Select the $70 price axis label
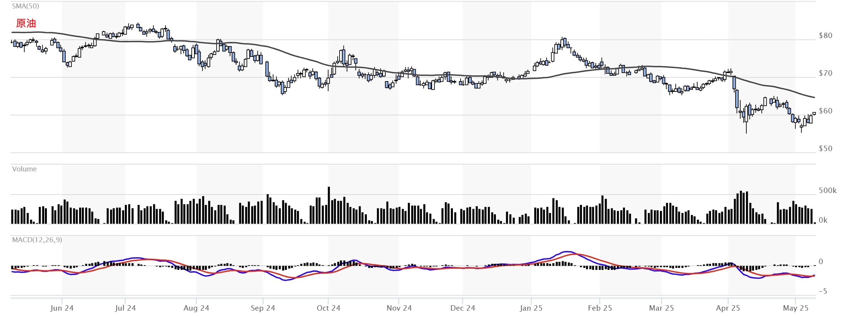This screenshot has width=847, height=316. tap(825, 73)
